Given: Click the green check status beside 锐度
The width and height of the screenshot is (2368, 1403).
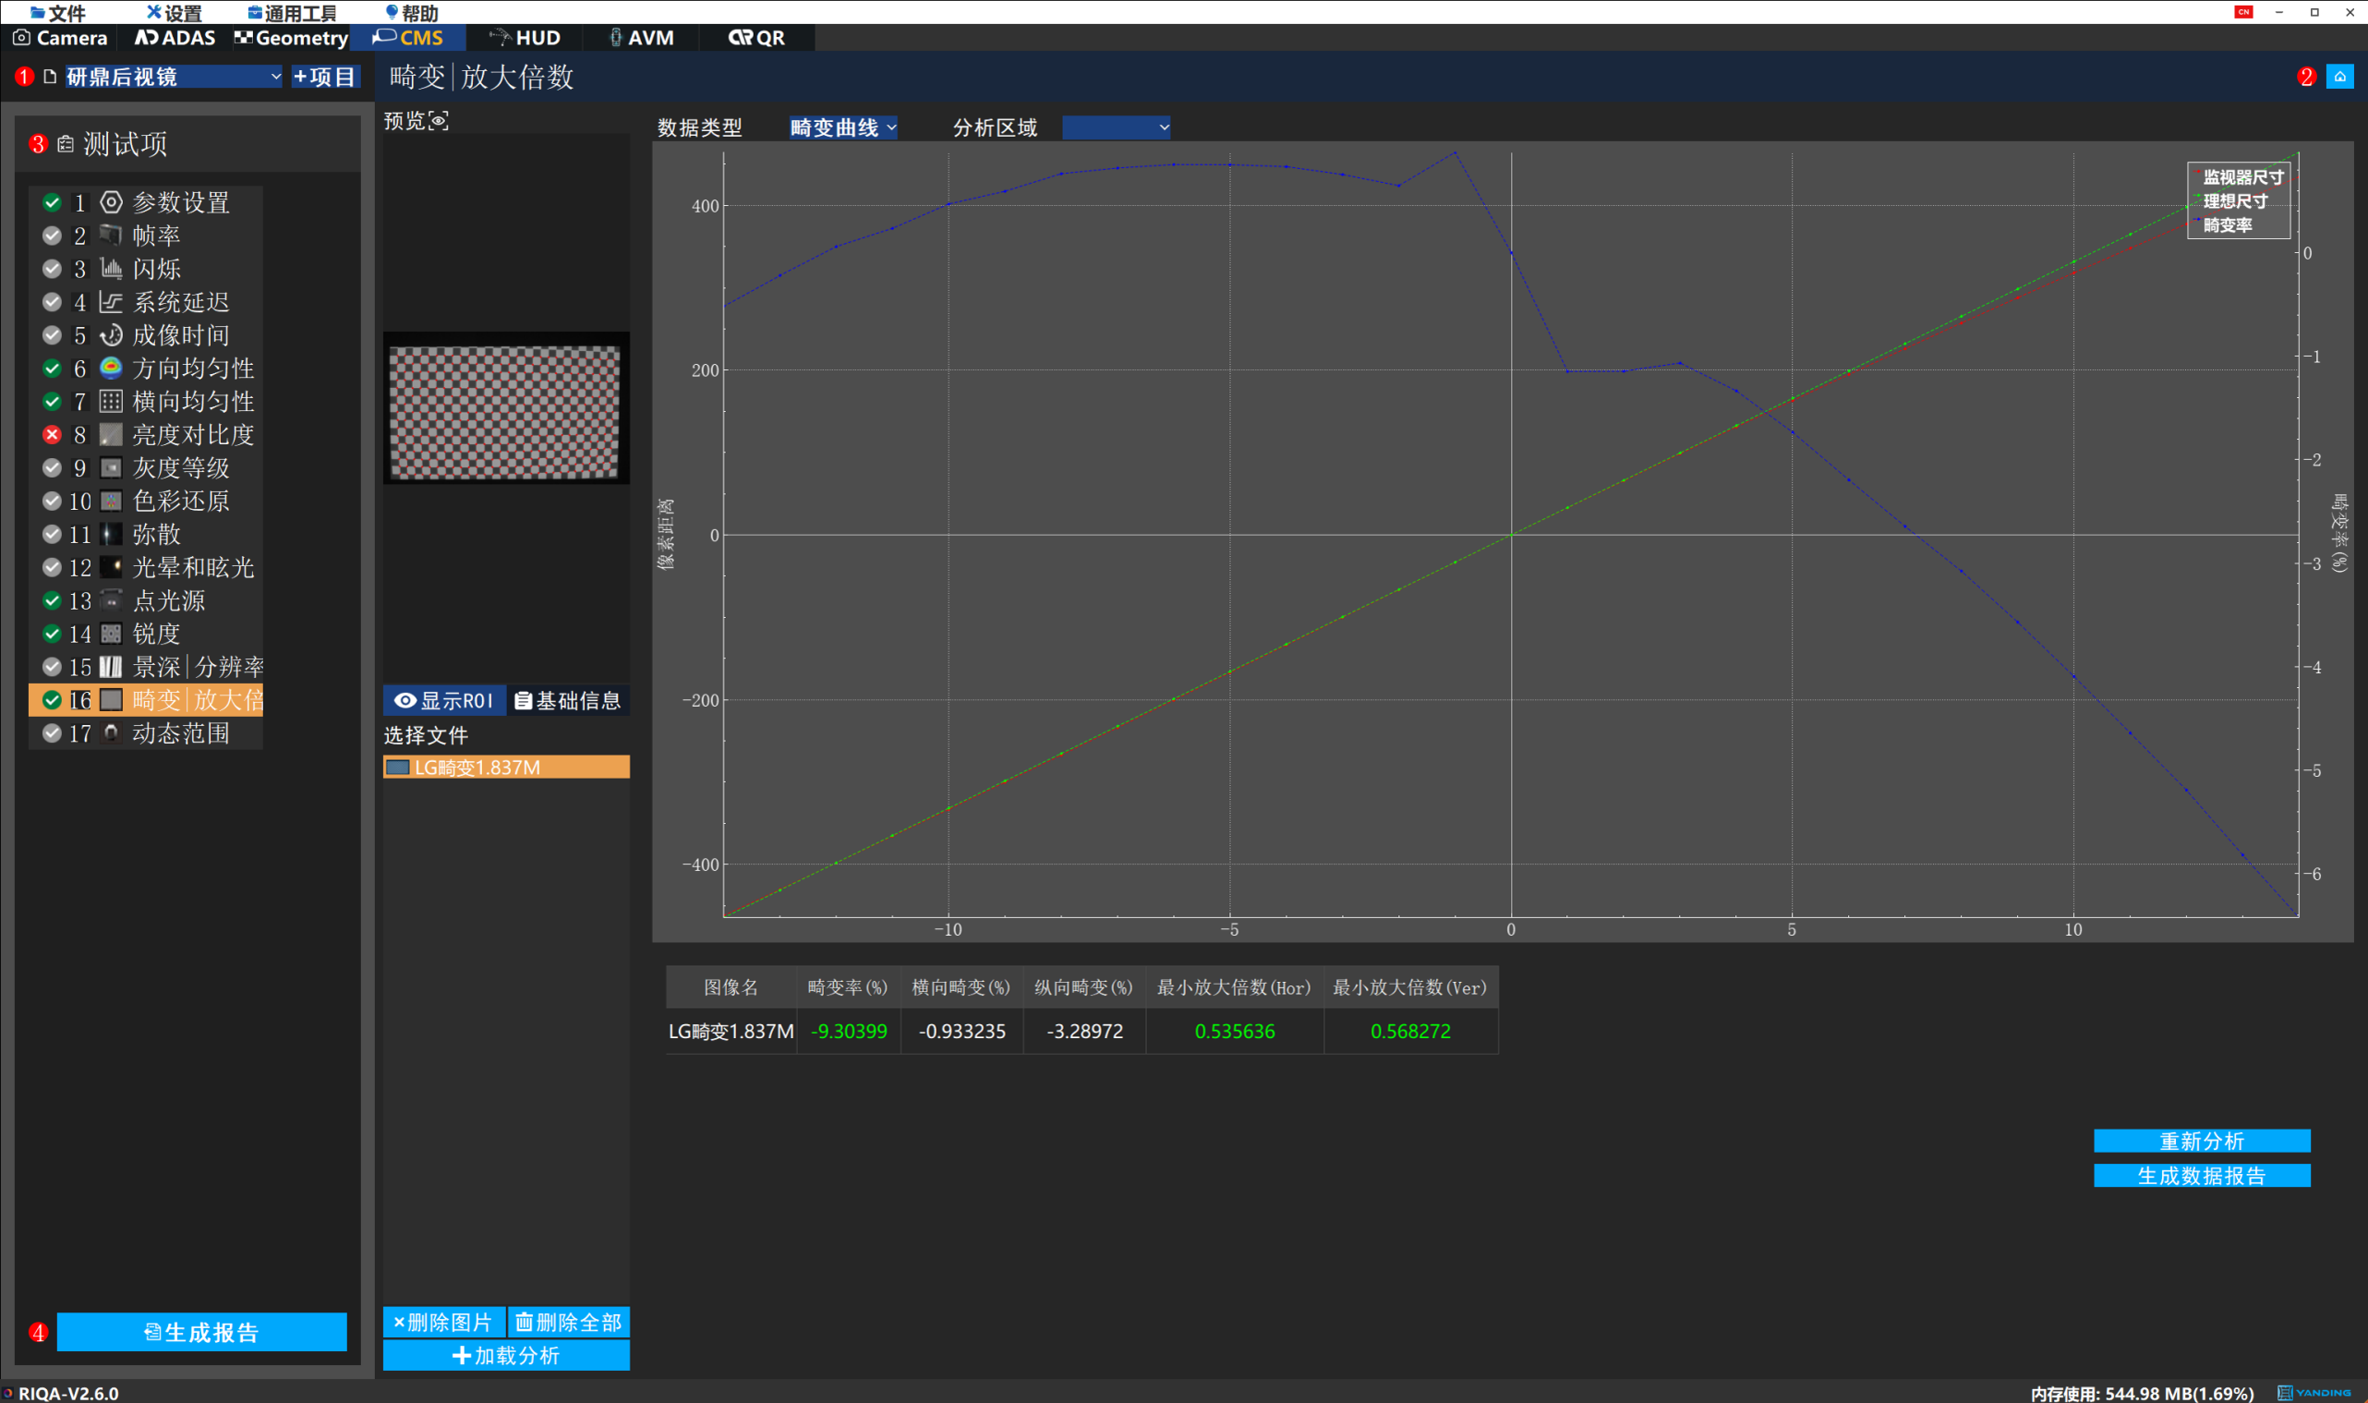Looking at the screenshot, I should point(52,634).
